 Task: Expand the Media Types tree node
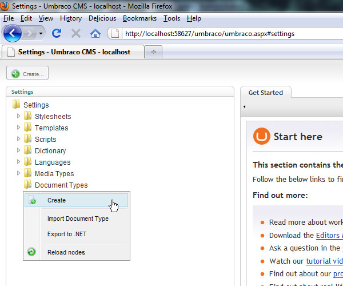click(19, 173)
